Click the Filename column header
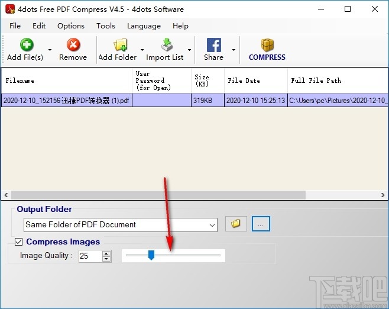 click(x=66, y=81)
